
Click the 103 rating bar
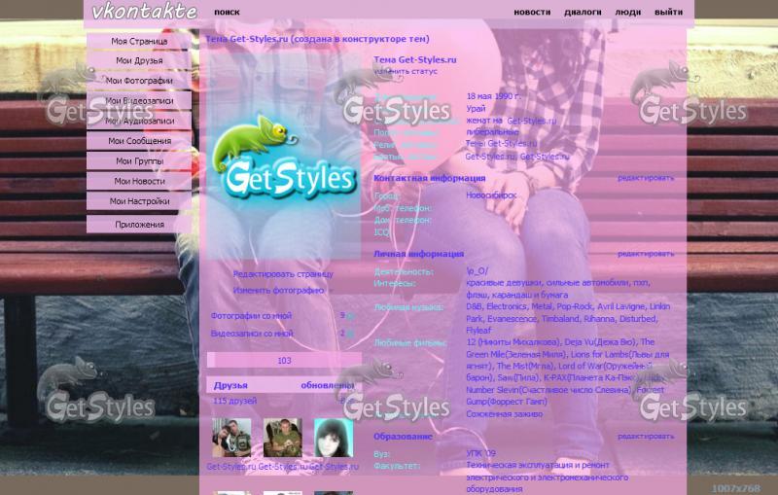click(x=284, y=361)
